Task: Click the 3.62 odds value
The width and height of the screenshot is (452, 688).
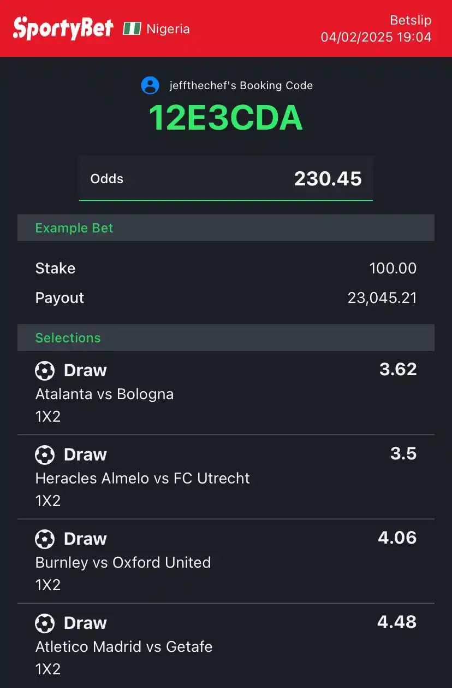Action: (x=398, y=370)
